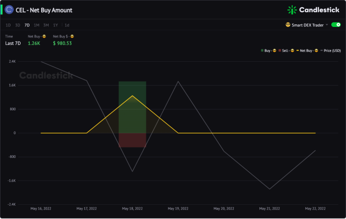Image resolution: width=346 pixels, height=219 pixels.
Task: Open the Smart DEX Trader dropdown arrow
Action: pyautogui.click(x=327, y=25)
